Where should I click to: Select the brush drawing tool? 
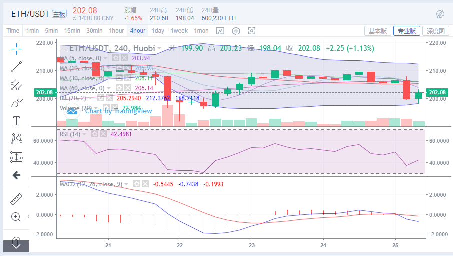click(x=16, y=103)
